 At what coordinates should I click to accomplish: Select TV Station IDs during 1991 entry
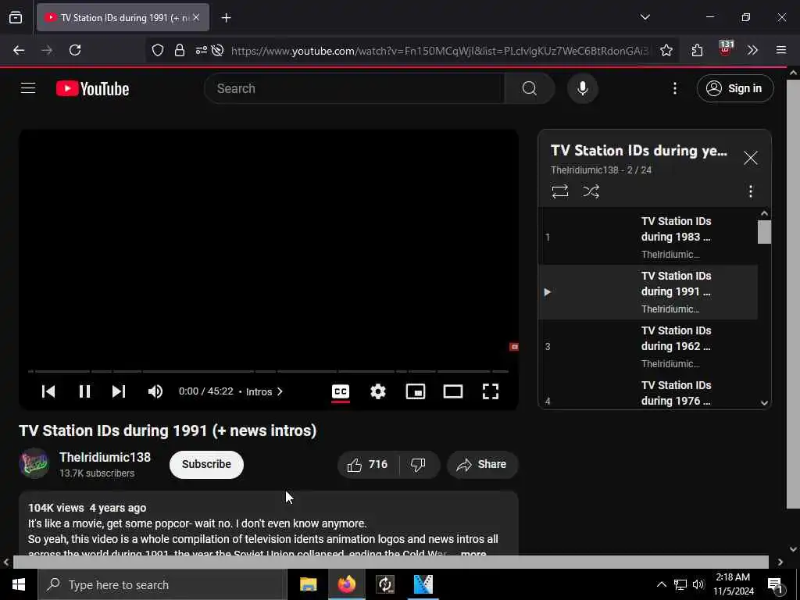[x=648, y=292]
